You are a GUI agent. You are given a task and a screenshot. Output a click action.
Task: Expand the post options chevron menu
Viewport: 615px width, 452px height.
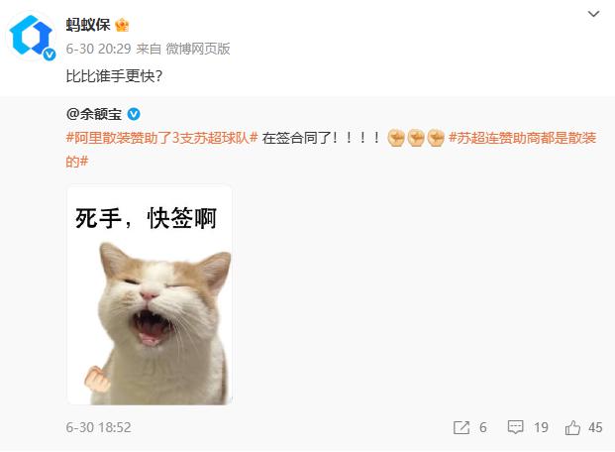click(593, 14)
